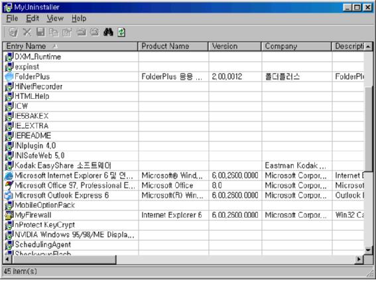Click the version cell 2.00.0012
Image resolution: width=376 pixels, height=282 pixels.
click(x=227, y=77)
